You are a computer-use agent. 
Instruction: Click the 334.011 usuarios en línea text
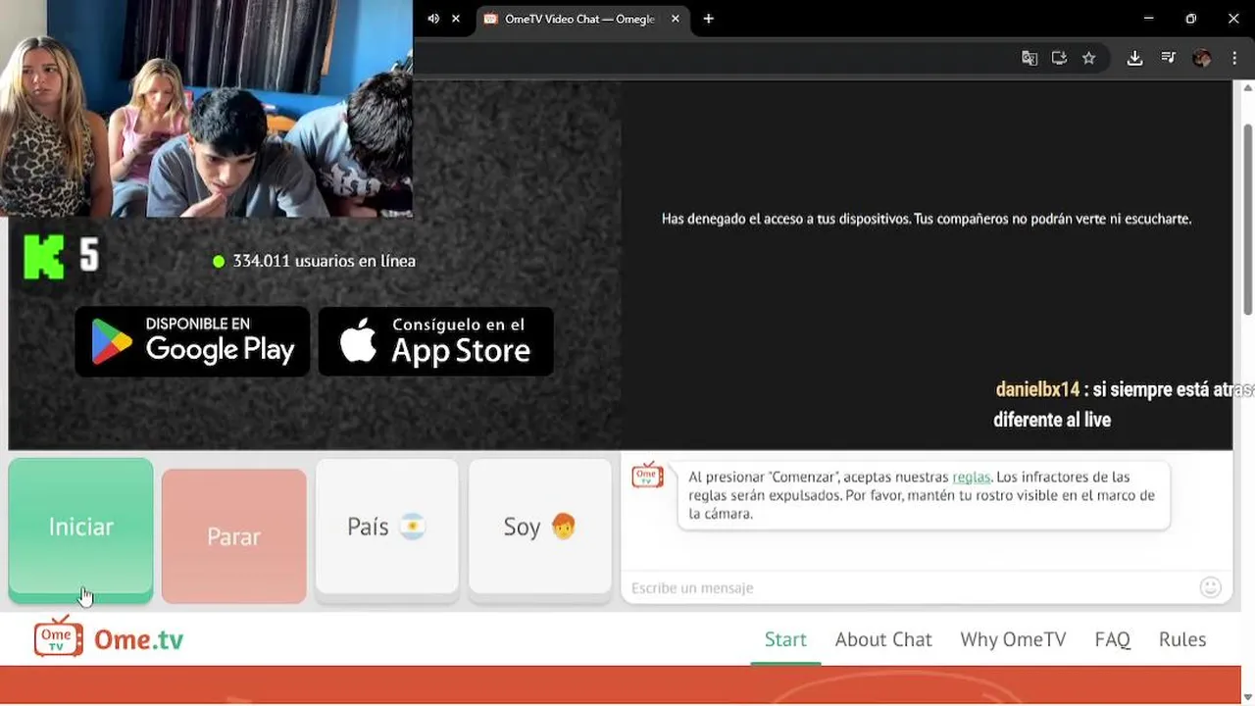click(x=324, y=261)
